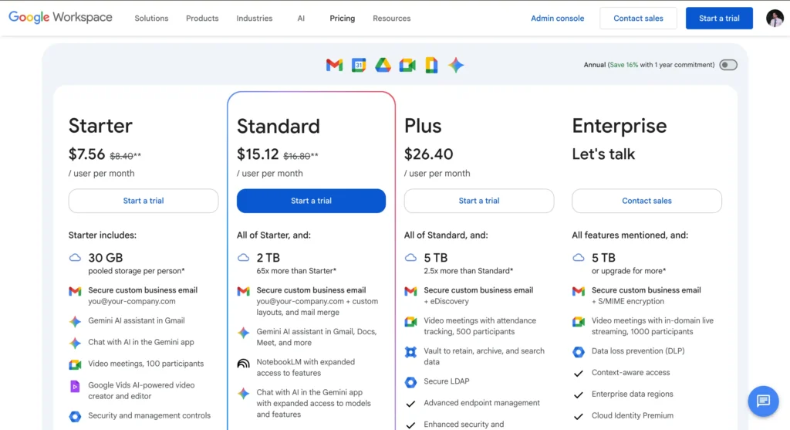Viewport: 790px width, 430px height.
Task: Click the Enterprise plan heading
Action: [x=620, y=126]
